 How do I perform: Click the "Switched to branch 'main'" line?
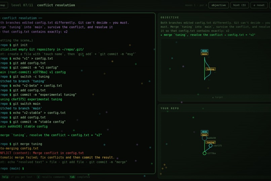21,109
